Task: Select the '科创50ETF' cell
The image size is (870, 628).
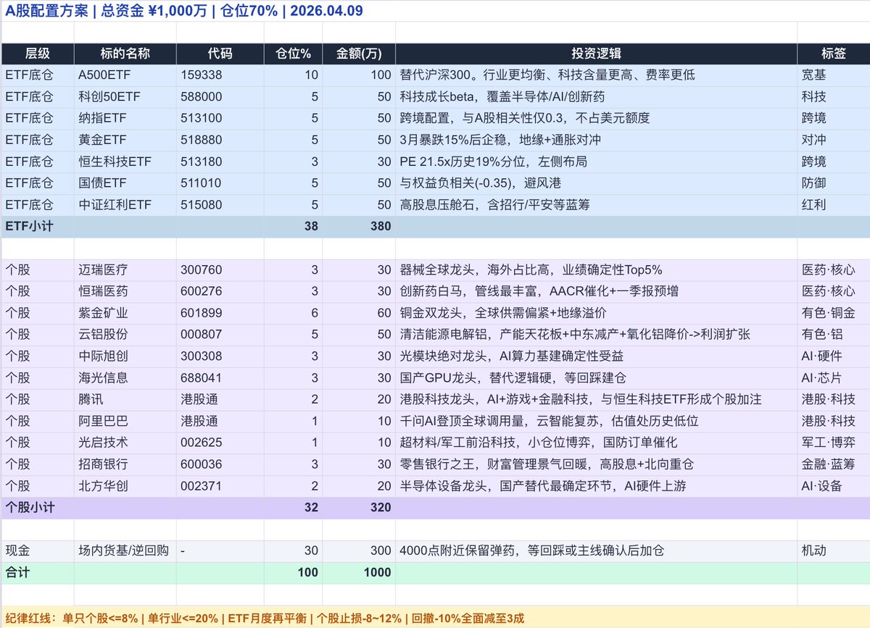Action: point(125,96)
